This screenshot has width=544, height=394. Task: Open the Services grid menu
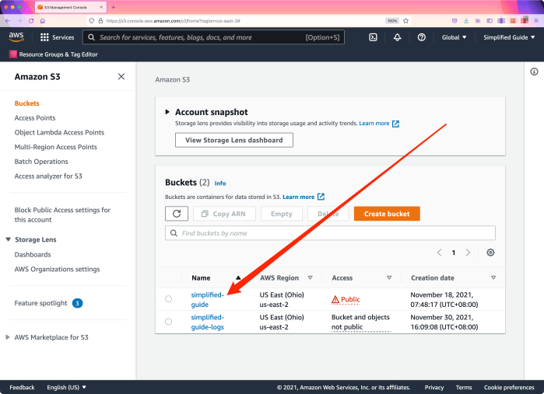(x=57, y=37)
